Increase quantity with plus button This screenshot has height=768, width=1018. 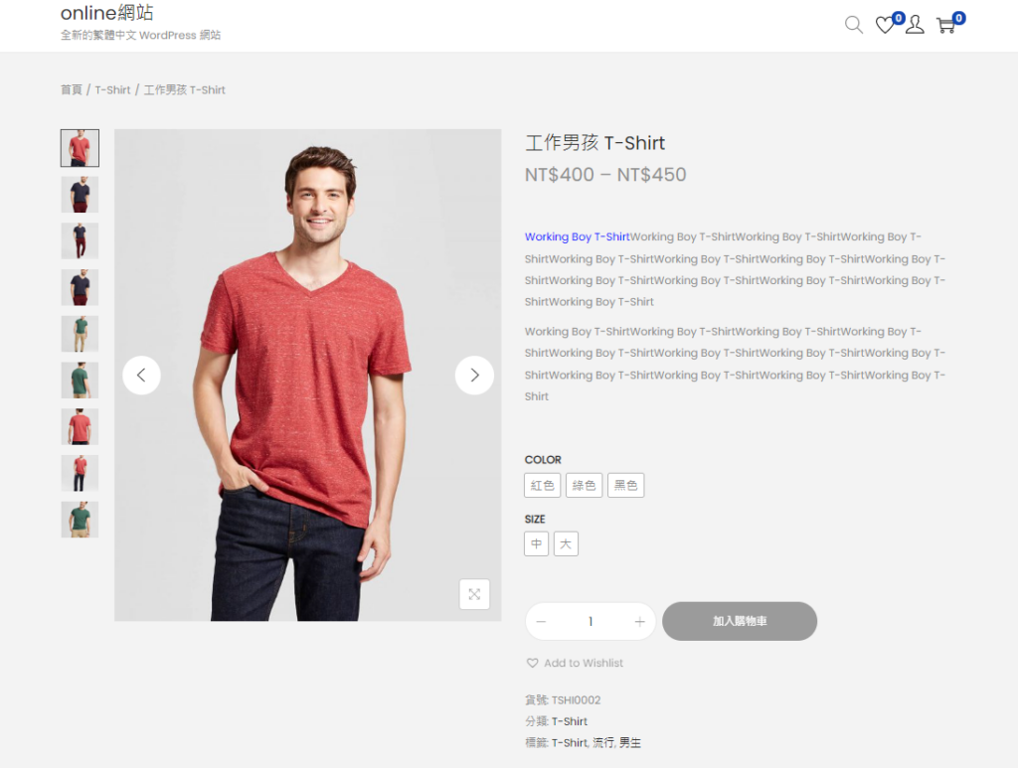639,622
